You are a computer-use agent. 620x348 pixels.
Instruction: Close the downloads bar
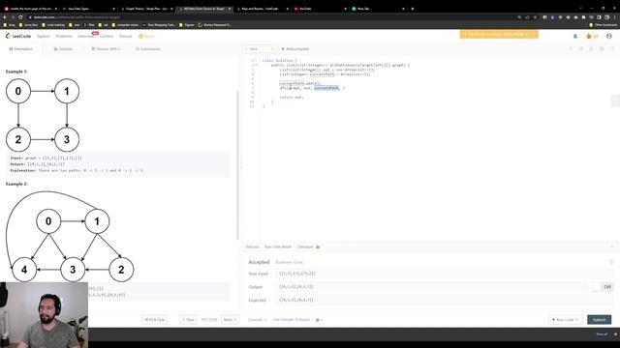(x=615, y=334)
